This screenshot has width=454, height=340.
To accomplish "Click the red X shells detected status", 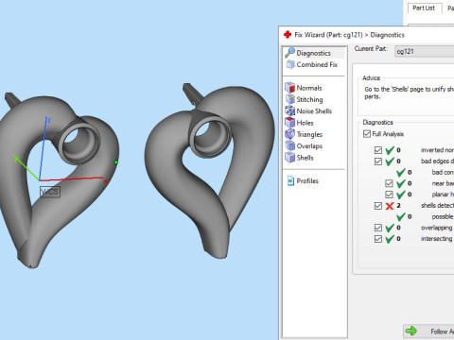I will pos(390,206).
